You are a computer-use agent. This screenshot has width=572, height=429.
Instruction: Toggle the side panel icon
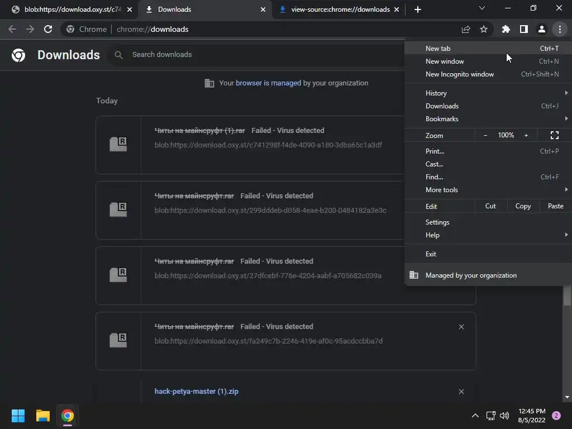pyautogui.click(x=524, y=29)
